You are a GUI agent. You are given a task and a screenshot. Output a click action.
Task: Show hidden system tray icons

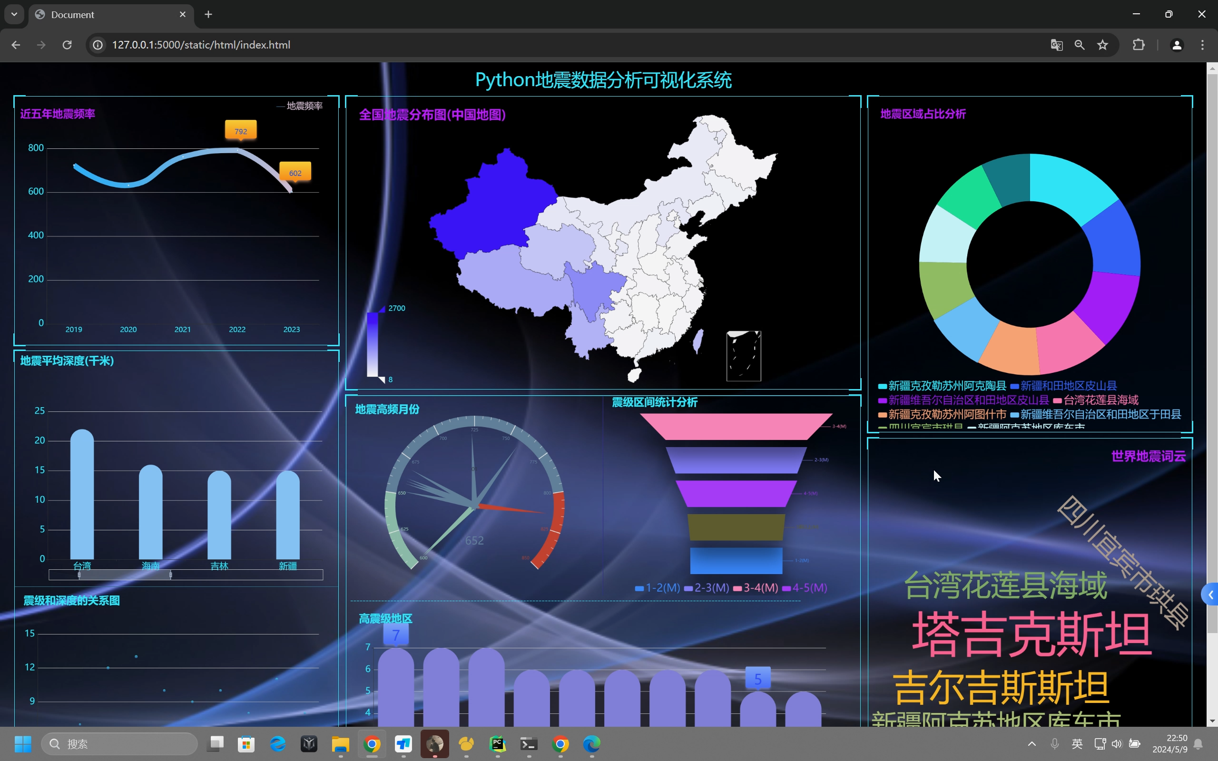1031,743
